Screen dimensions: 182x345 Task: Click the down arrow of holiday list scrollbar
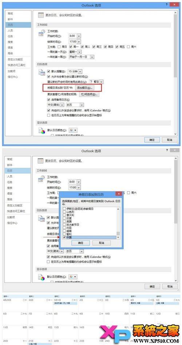pyautogui.click(x=118, y=237)
